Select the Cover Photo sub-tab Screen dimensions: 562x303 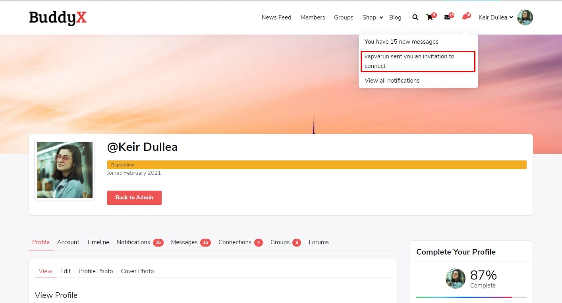point(137,271)
